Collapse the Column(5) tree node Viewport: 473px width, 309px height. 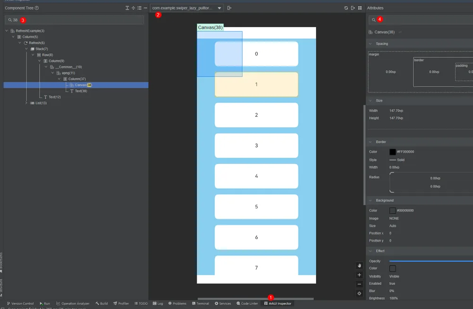click(13, 37)
